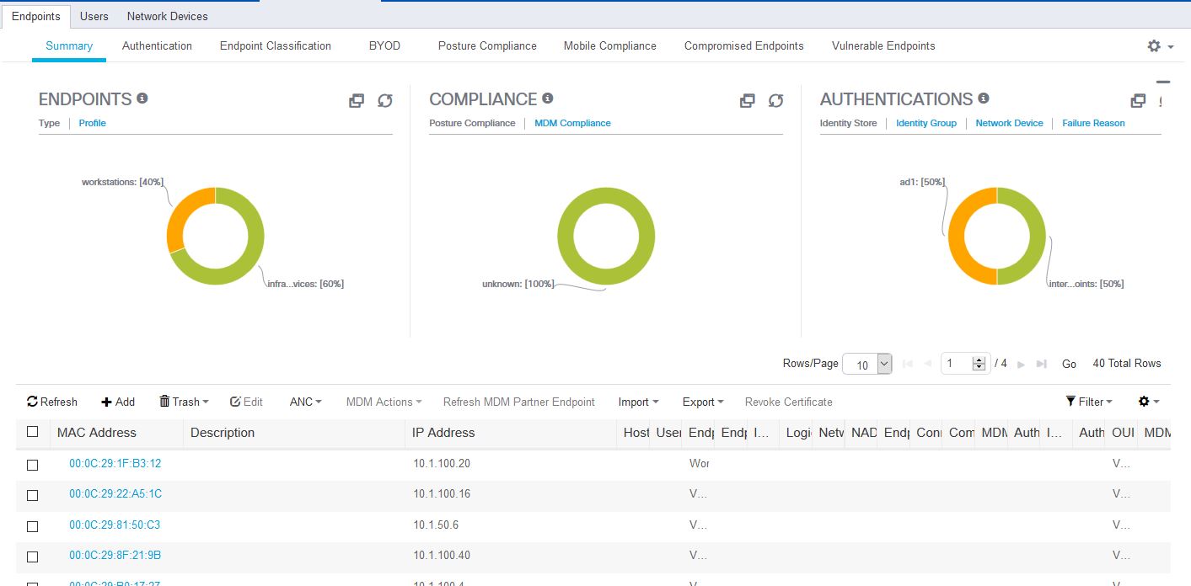Viewport: 1191px width, 586px height.
Task: Select the Summary sub-tab
Action: [x=69, y=45]
